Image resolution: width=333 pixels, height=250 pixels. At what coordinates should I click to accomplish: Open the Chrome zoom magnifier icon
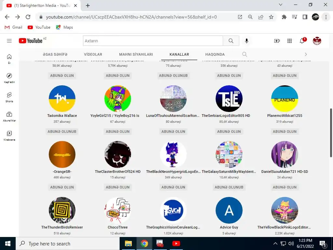click(250, 17)
